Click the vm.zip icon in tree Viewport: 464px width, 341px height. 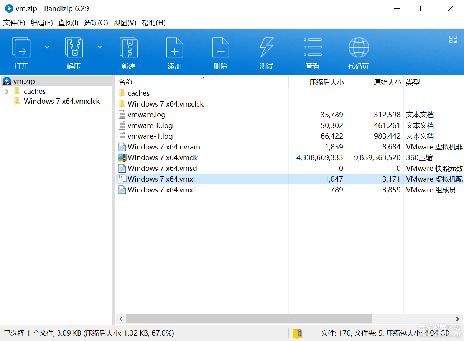[x=7, y=81]
